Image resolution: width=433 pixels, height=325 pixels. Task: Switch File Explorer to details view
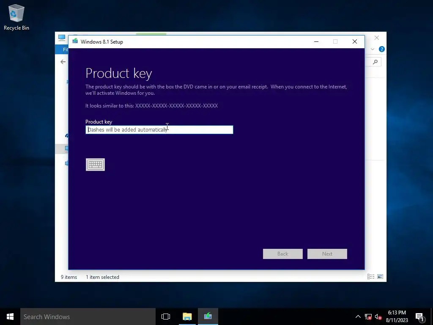(371, 277)
